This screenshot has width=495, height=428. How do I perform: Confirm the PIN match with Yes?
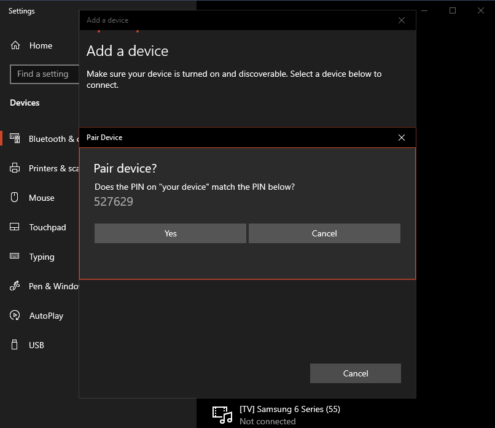pyautogui.click(x=170, y=233)
